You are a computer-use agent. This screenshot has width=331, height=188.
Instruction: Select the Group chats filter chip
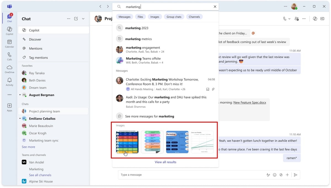(x=174, y=17)
